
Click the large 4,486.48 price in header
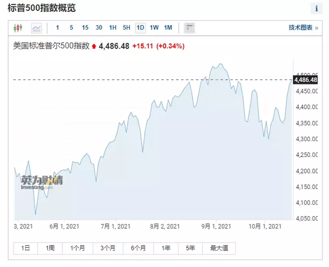114,46
